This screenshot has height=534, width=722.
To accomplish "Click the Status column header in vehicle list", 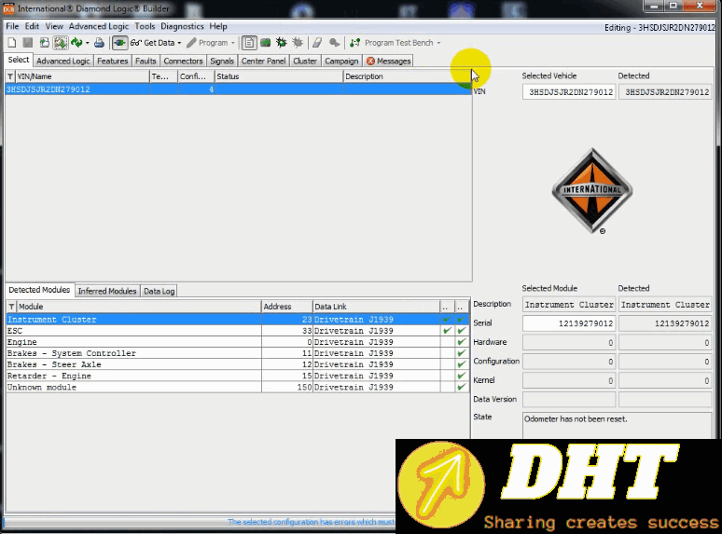I will click(x=279, y=76).
